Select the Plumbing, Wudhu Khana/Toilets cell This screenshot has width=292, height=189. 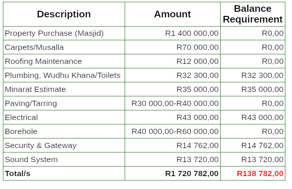pos(63,75)
